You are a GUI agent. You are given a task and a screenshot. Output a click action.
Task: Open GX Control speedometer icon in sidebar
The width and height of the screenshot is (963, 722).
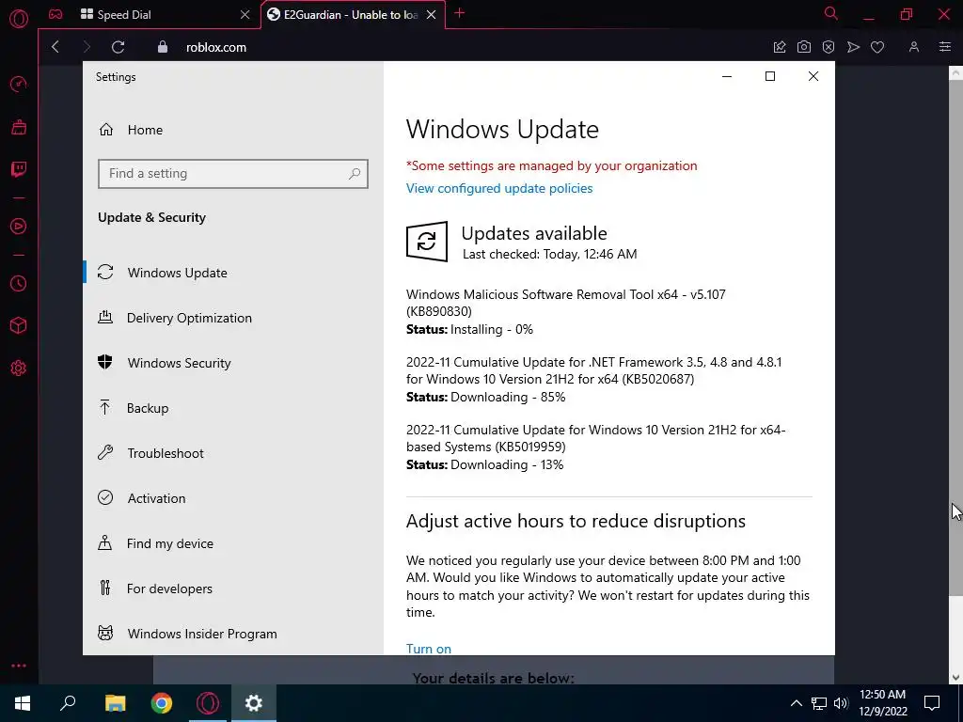(x=19, y=84)
